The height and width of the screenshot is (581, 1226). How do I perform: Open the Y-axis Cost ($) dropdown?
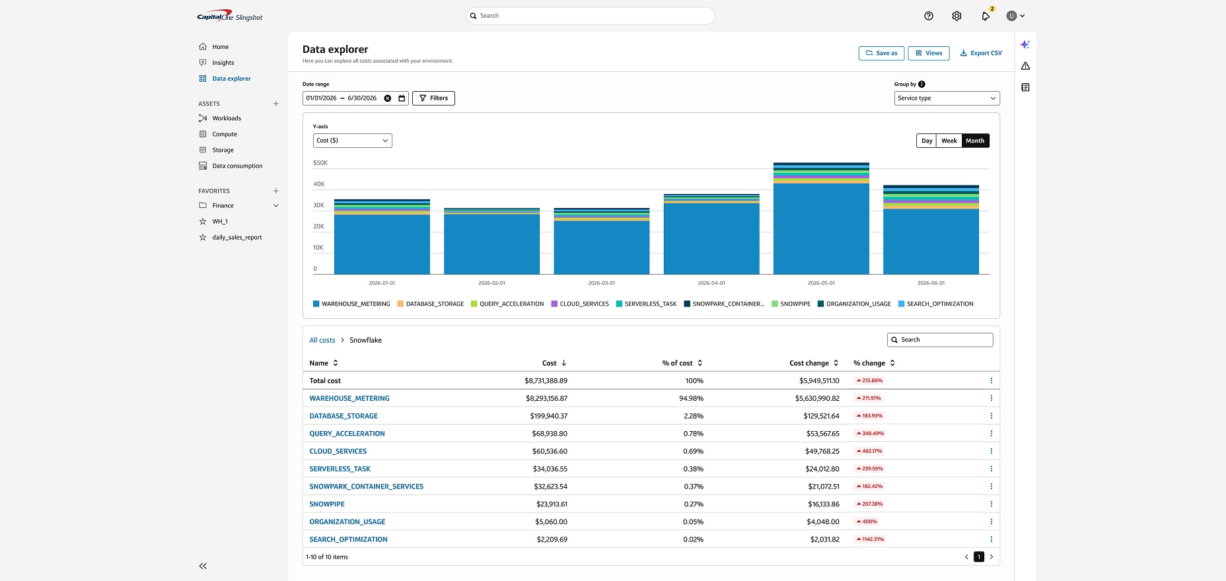(352, 141)
